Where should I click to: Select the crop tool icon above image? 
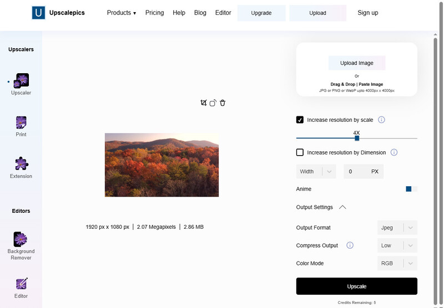(203, 103)
